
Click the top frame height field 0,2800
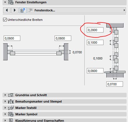95,30
